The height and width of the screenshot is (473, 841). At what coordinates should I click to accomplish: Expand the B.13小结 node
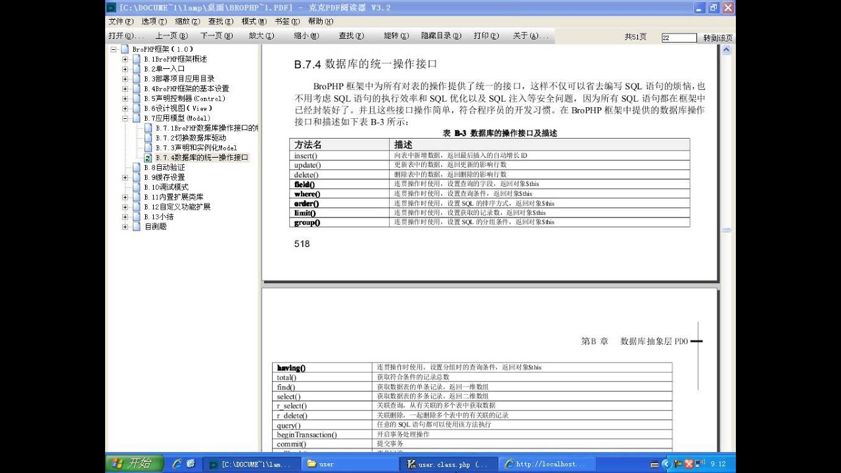(125, 217)
